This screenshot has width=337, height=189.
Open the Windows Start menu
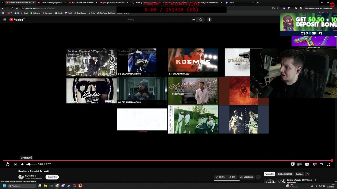tap(4, 186)
